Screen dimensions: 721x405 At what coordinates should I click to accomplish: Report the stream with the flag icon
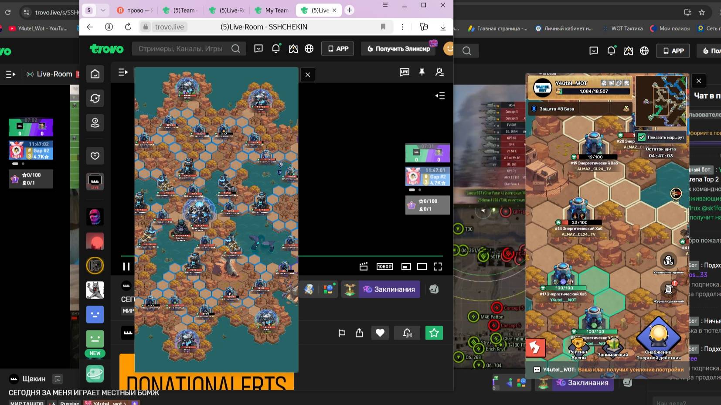coord(342,333)
